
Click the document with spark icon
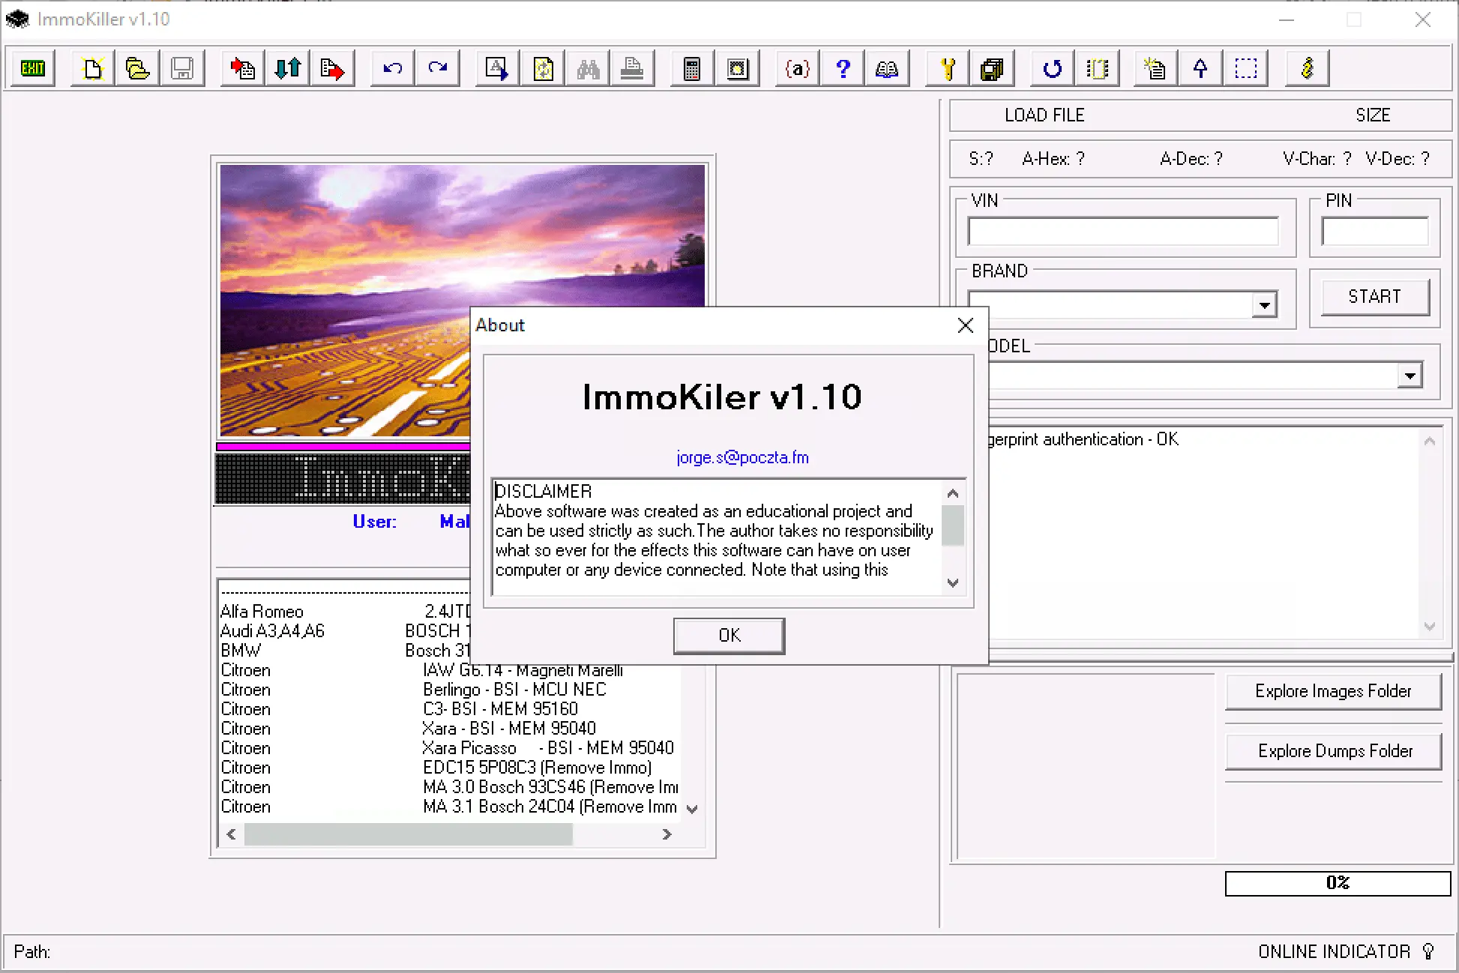click(x=1155, y=69)
